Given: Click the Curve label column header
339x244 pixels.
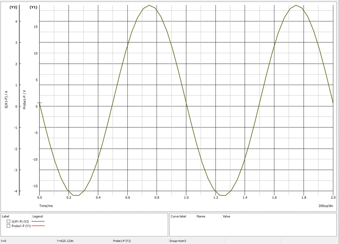Looking at the screenshot, I should 178,216.
